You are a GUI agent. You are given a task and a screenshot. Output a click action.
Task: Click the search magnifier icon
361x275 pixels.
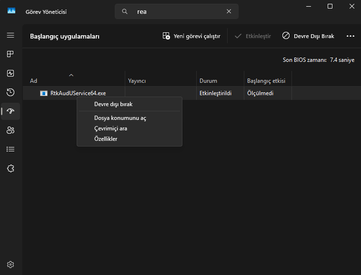point(125,11)
